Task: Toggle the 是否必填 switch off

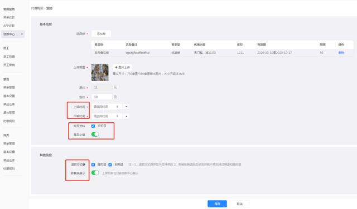Action: click(x=95, y=135)
